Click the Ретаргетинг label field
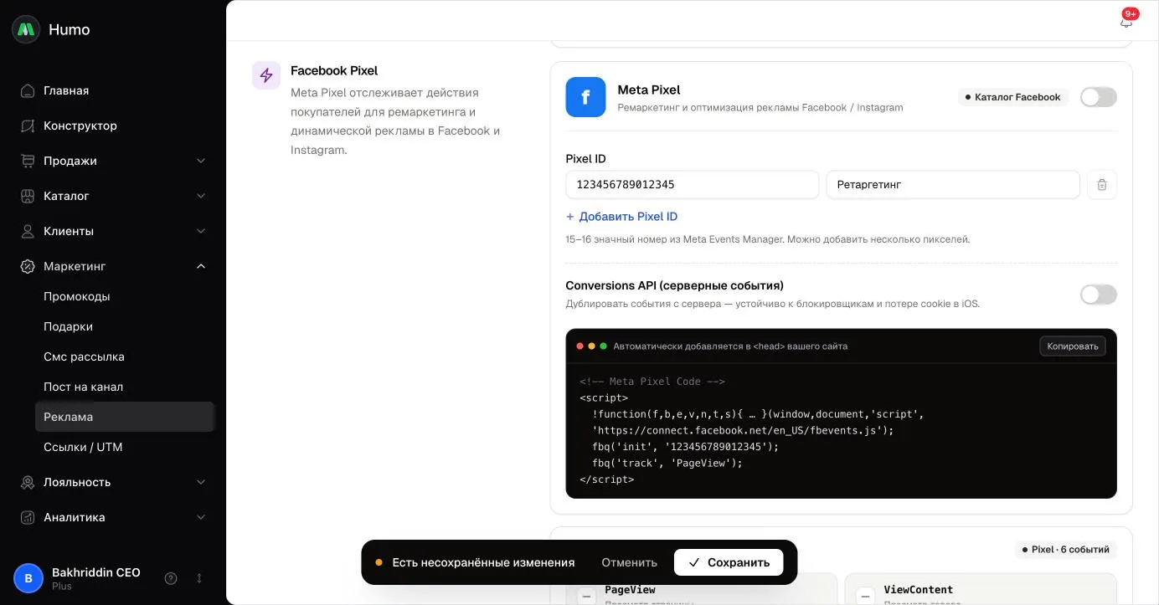Image resolution: width=1159 pixels, height=605 pixels. tap(953, 185)
